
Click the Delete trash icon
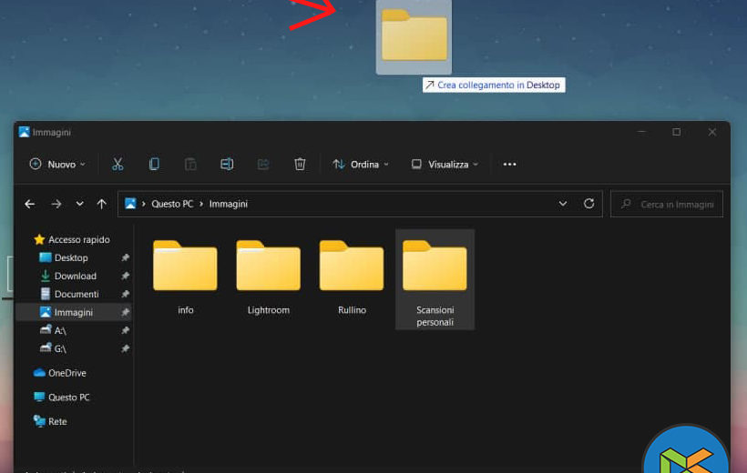click(300, 164)
